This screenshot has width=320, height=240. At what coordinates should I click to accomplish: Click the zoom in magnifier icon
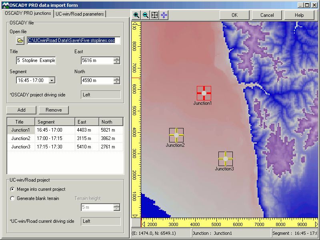(136, 15)
